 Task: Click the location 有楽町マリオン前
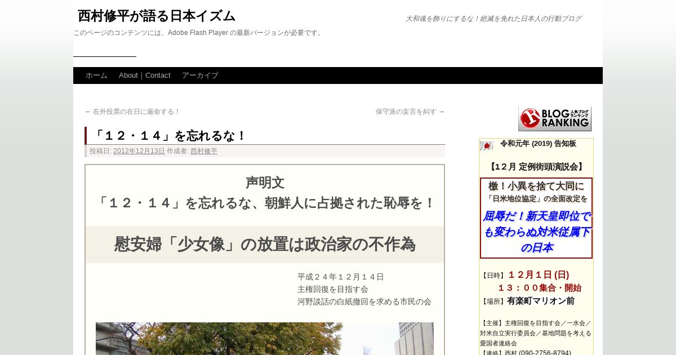541,301
